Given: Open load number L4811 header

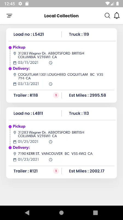Looking at the screenshot, I should click(28, 113).
